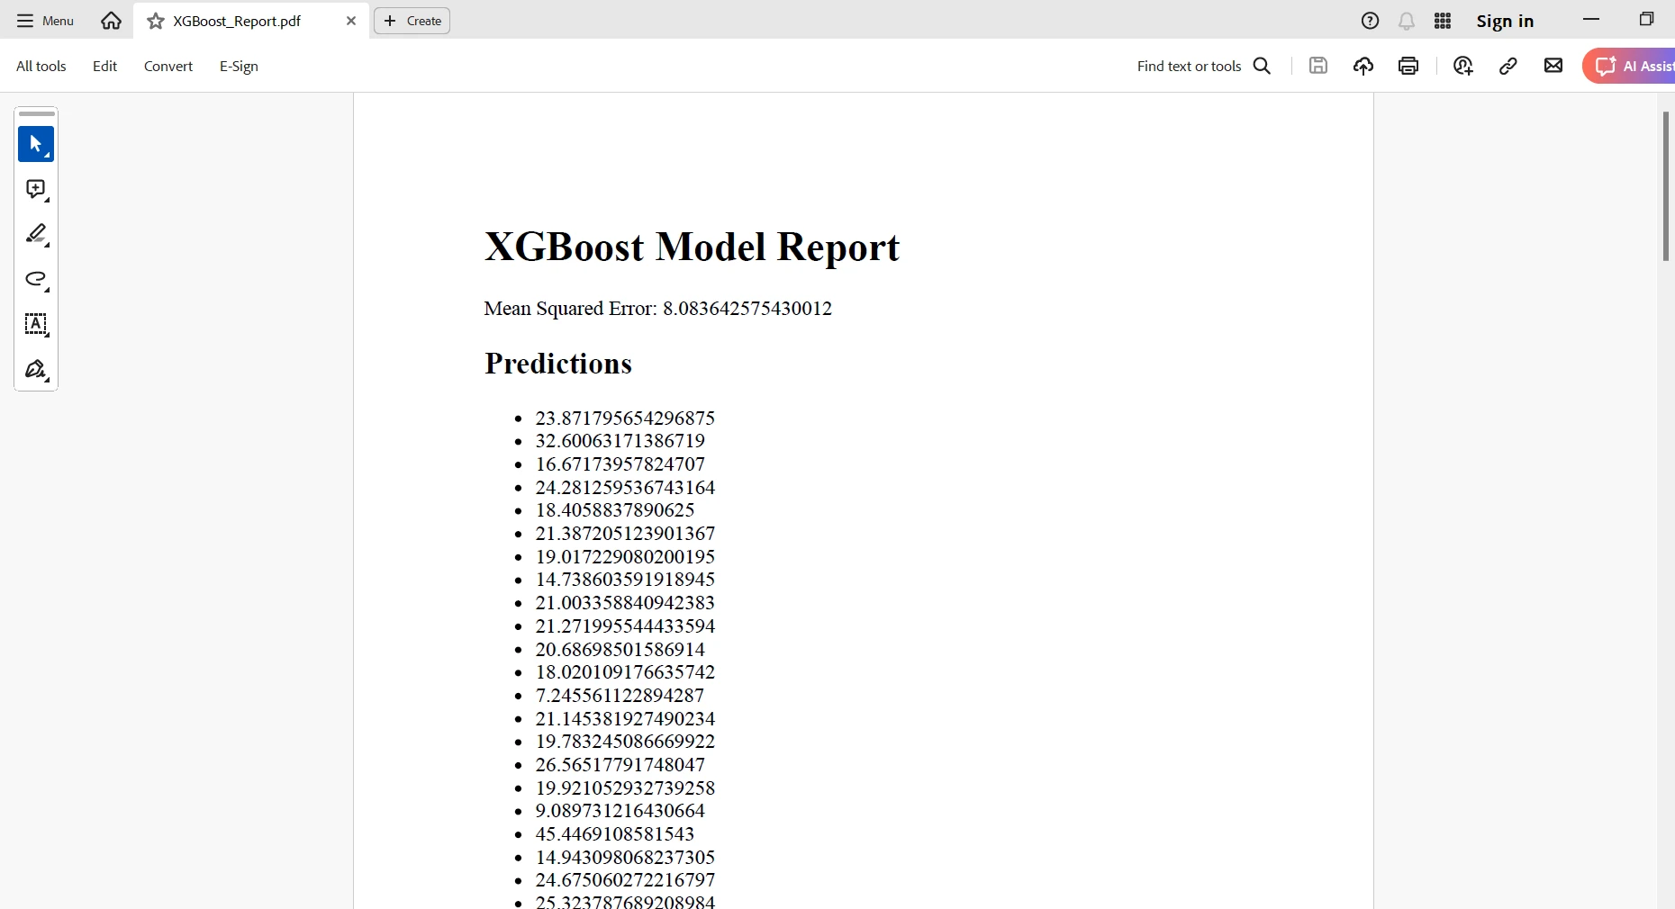This screenshot has height=909, width=1675.
Task: Select the freehand draw loop tool
Action: pos(36,279)
